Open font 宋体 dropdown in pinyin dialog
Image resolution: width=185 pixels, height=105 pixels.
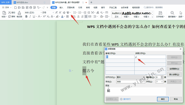tap(144, 82)
